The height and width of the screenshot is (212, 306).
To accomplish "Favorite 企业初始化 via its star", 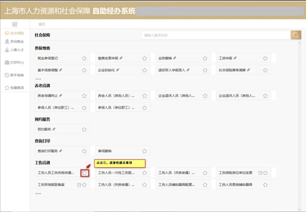I will (x=144, y=70).
